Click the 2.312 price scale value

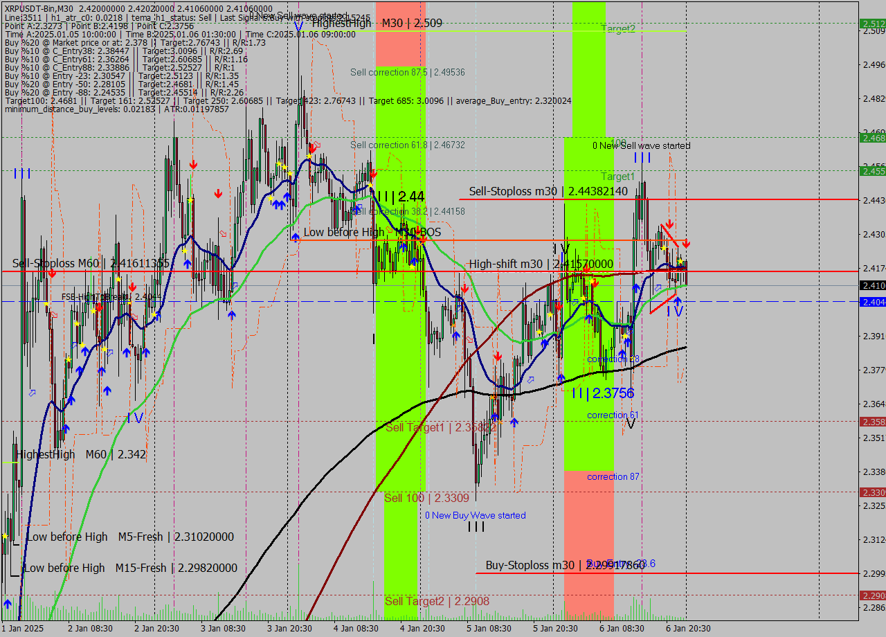coord(874,539)
